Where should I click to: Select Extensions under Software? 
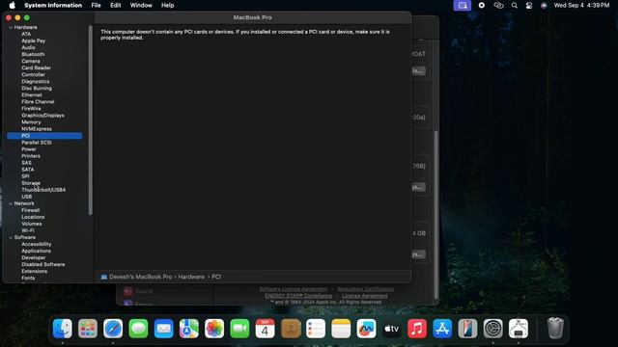[35, 272]
